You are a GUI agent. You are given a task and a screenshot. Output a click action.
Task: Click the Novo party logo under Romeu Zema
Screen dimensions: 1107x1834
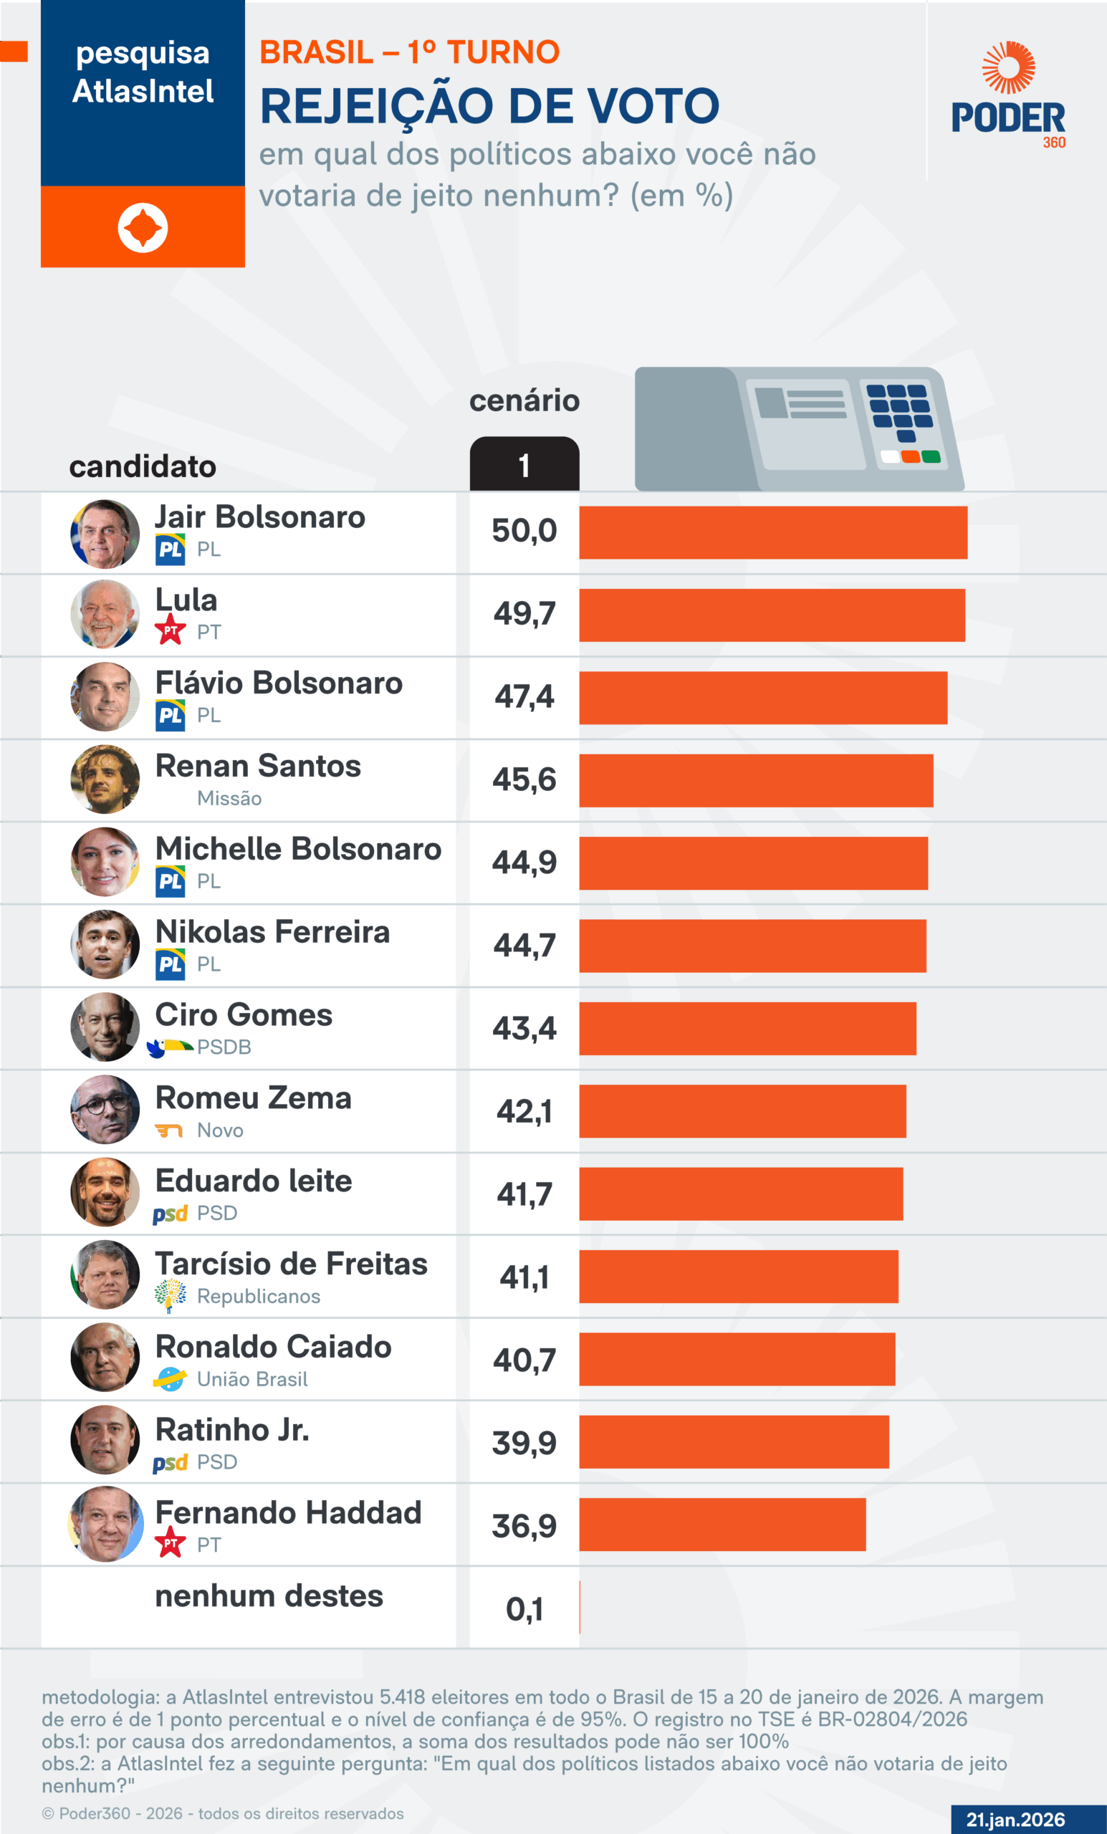(169, 1130)
